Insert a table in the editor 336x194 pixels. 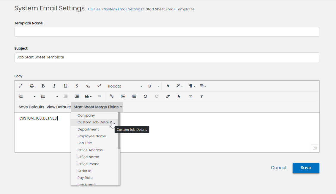click(134, 96)
